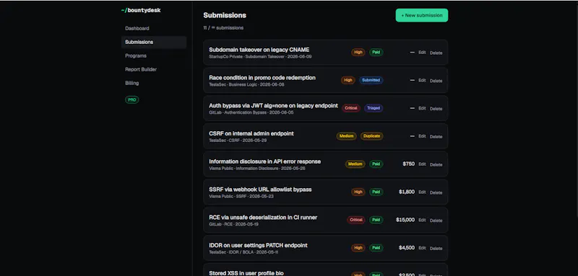This screenshot has height=276, width=578.
Task: Click Paid badge on SSRF row
Action: coord(376,192)
